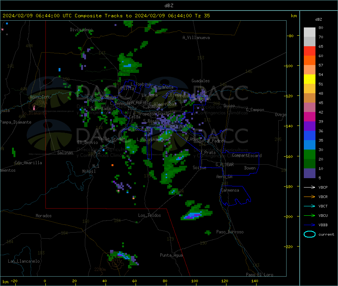
Task: Click the 'VBCP' legend label
Action: [323, 188]
